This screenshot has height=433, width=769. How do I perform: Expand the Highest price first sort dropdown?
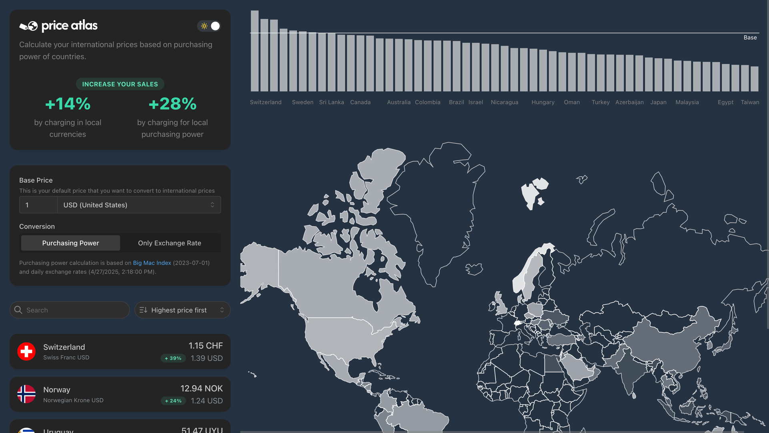click(x=182, y=310)
